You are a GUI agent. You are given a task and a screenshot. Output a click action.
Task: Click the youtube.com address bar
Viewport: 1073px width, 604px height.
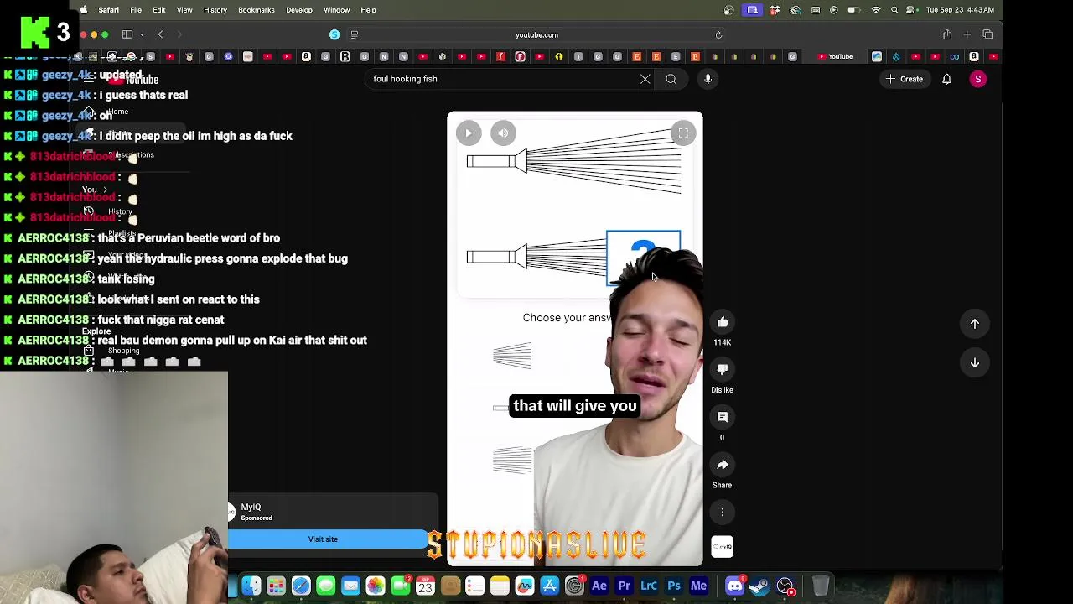point(536,34)
